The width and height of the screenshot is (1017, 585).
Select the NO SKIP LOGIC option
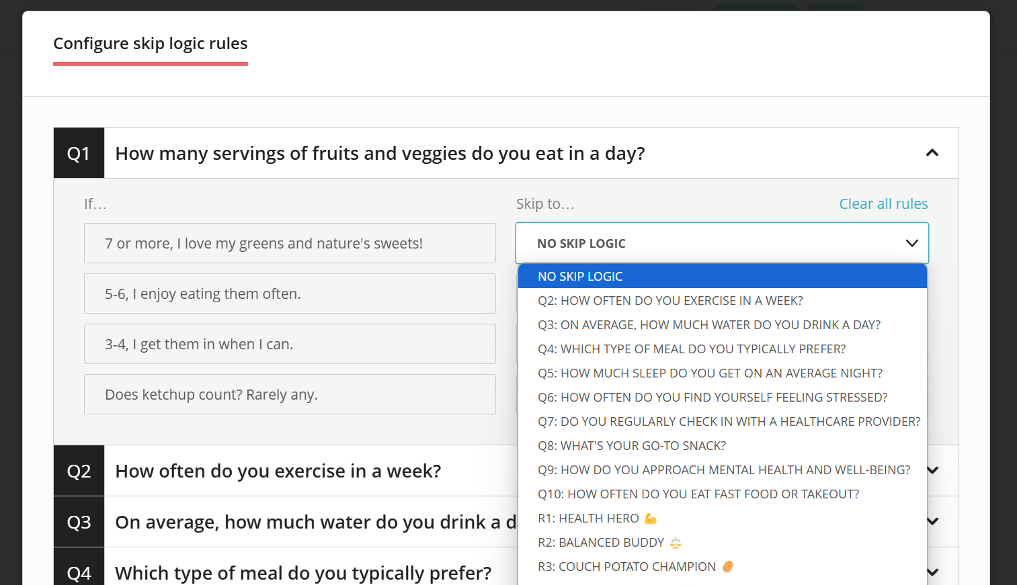point(722,276)
